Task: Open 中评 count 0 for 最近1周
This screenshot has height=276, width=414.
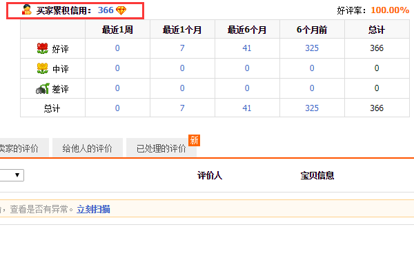Action: pyautogui.click(x=117, y=68)
